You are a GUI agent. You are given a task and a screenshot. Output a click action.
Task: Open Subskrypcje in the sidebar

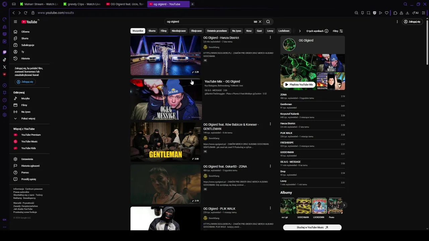point(29,45)
